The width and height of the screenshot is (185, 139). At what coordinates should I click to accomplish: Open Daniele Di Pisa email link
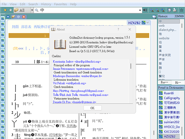click(x=74, y=102)
